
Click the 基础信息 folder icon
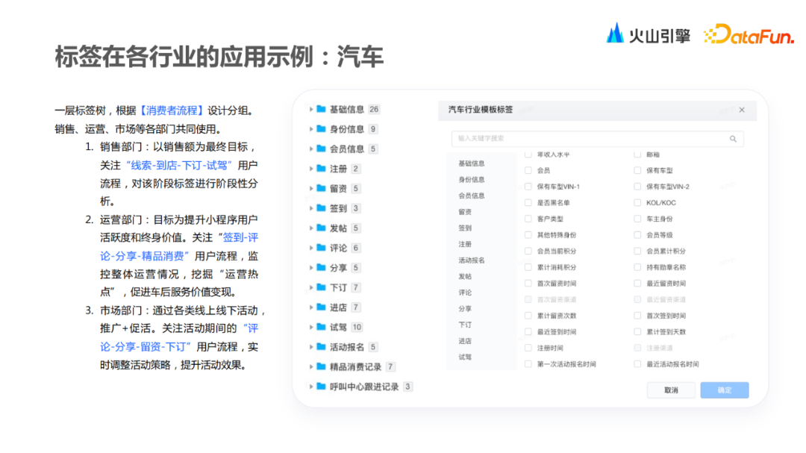point(322,108)
